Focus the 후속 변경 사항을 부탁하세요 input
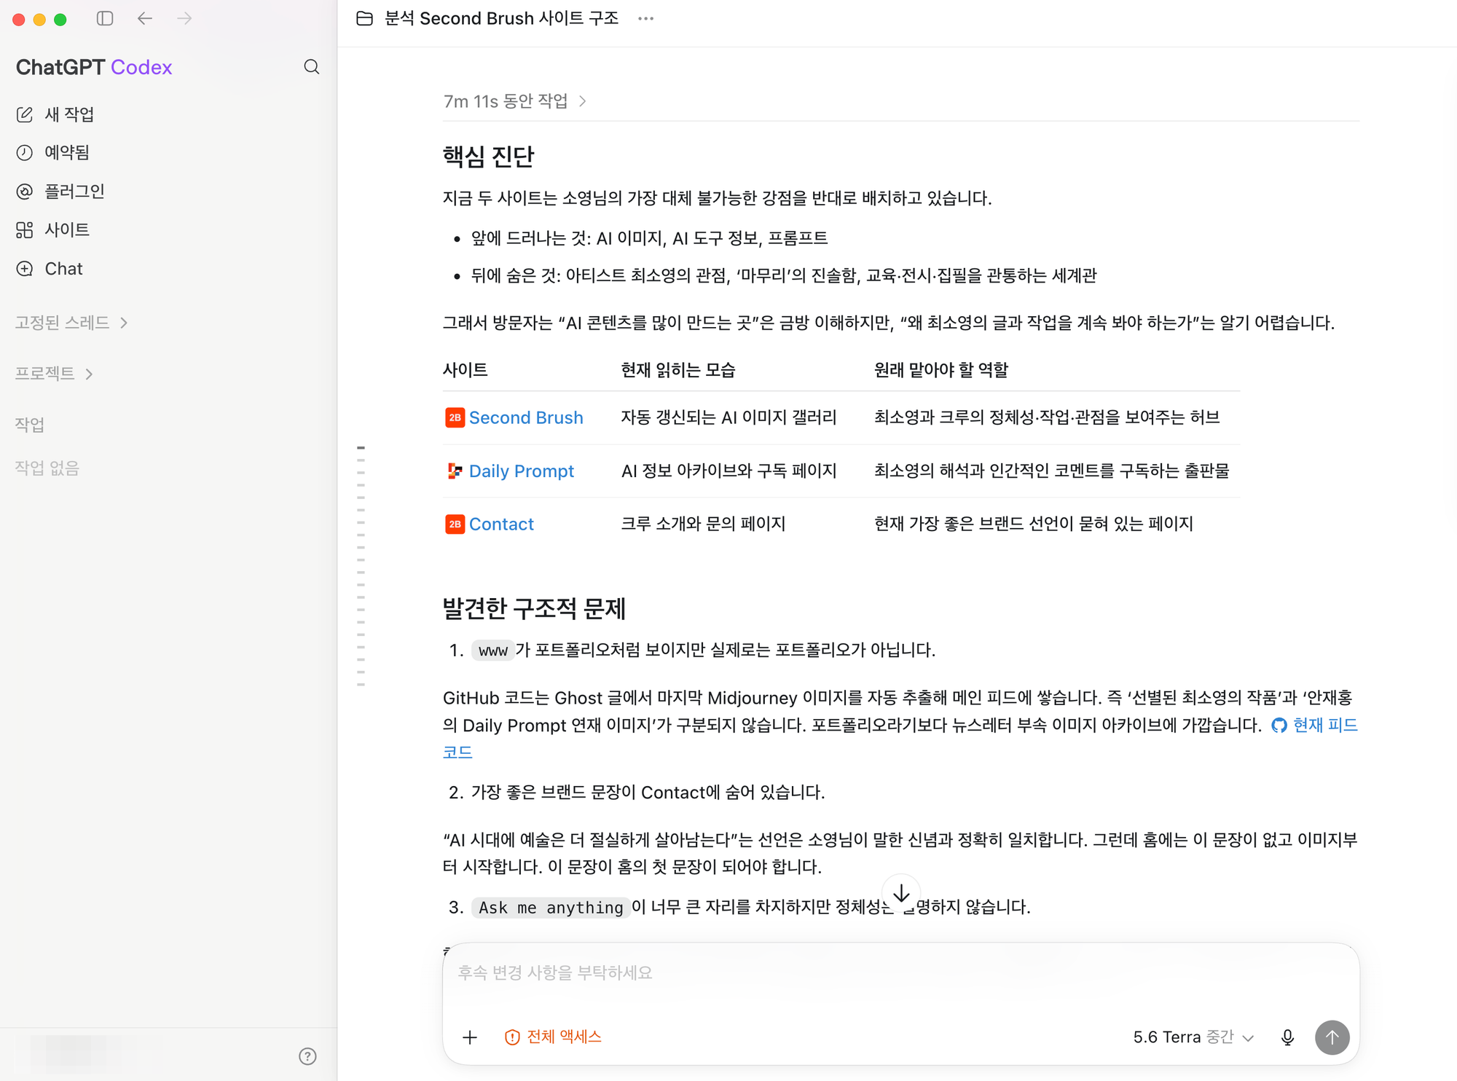Viewport: 1457px width, 1081px height. coord(900,973)
